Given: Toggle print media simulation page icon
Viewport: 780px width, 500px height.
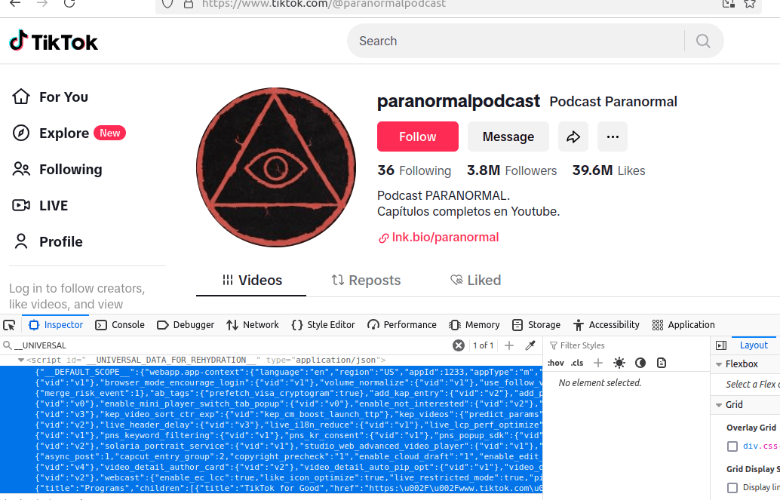Looking at the screenshot, I should point(662,363).
